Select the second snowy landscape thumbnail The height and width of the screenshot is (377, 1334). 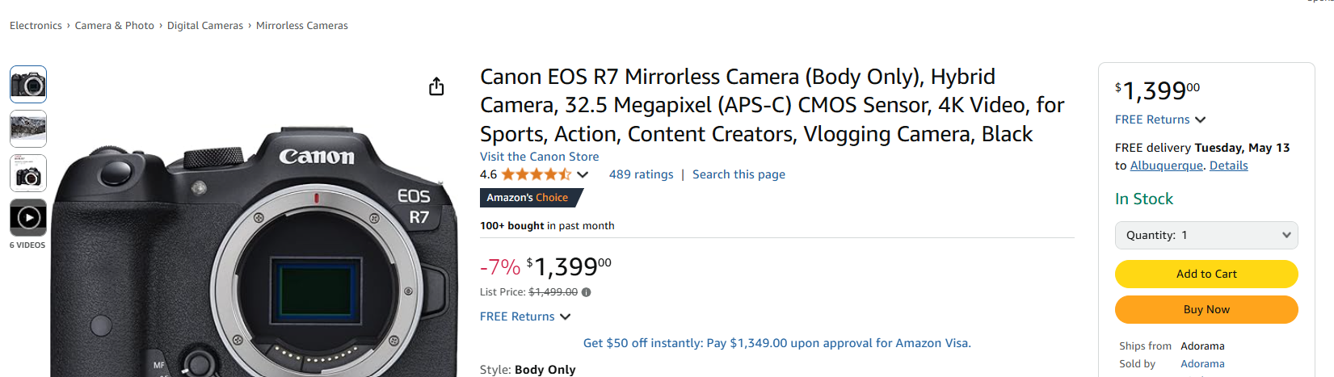(28, 128)
